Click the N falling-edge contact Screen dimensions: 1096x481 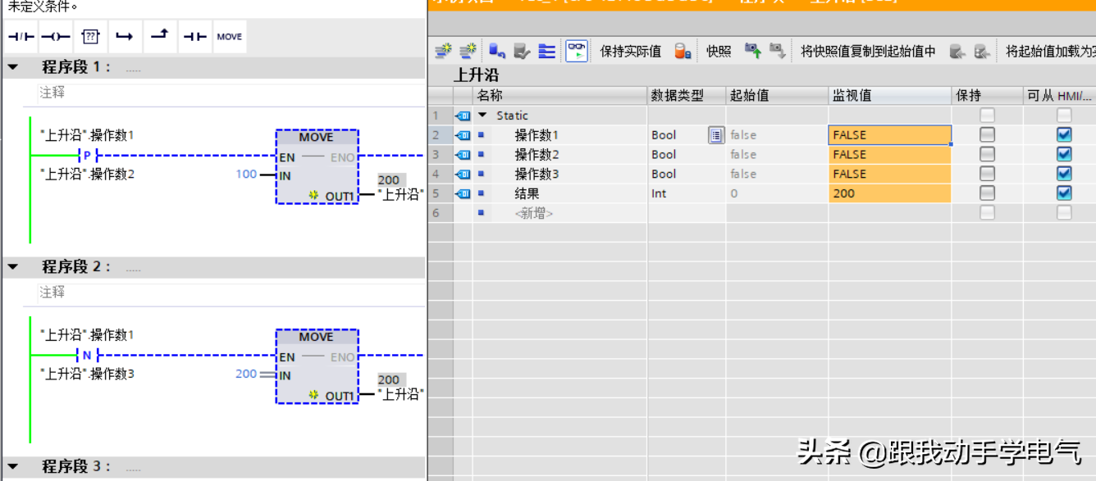pyautogui.click(x=88, y=355)
